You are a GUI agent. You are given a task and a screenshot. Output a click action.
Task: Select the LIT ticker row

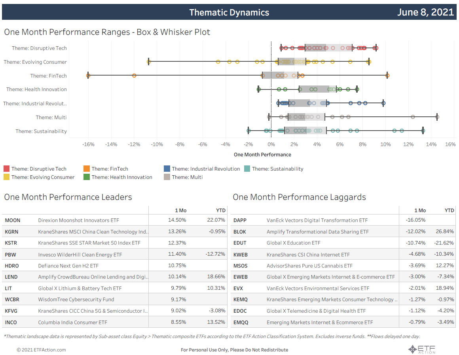(115, 288)
